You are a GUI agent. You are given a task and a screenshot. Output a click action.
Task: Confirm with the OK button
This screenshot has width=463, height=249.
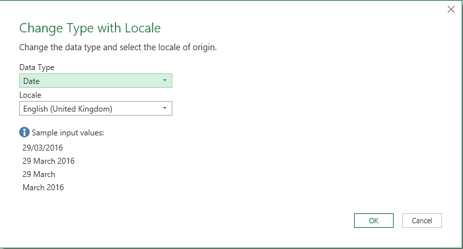(x=374, y=221)
